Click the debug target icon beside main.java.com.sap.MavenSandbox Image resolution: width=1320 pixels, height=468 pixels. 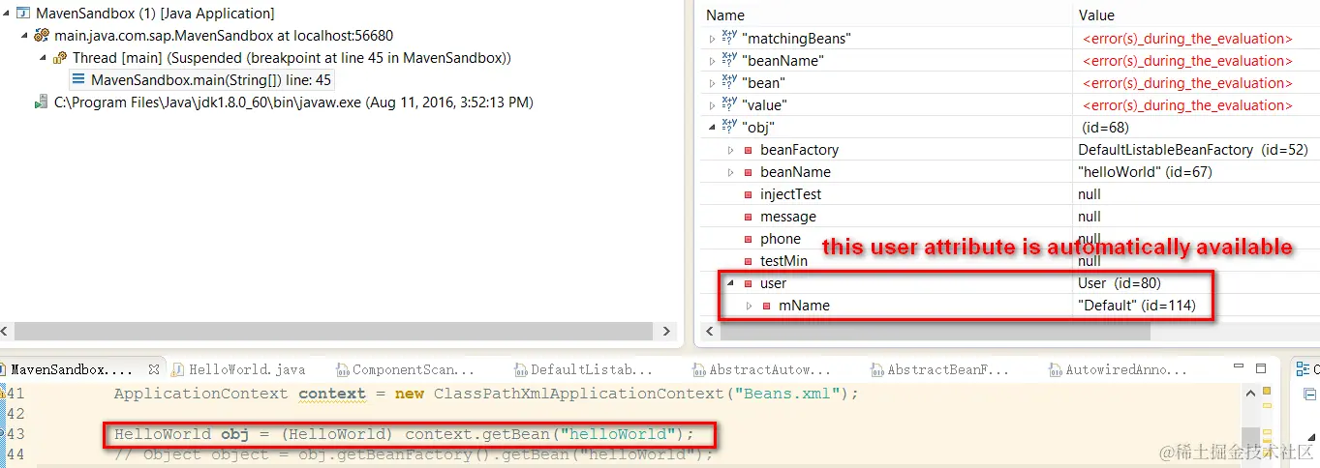[x=42, y=36]
